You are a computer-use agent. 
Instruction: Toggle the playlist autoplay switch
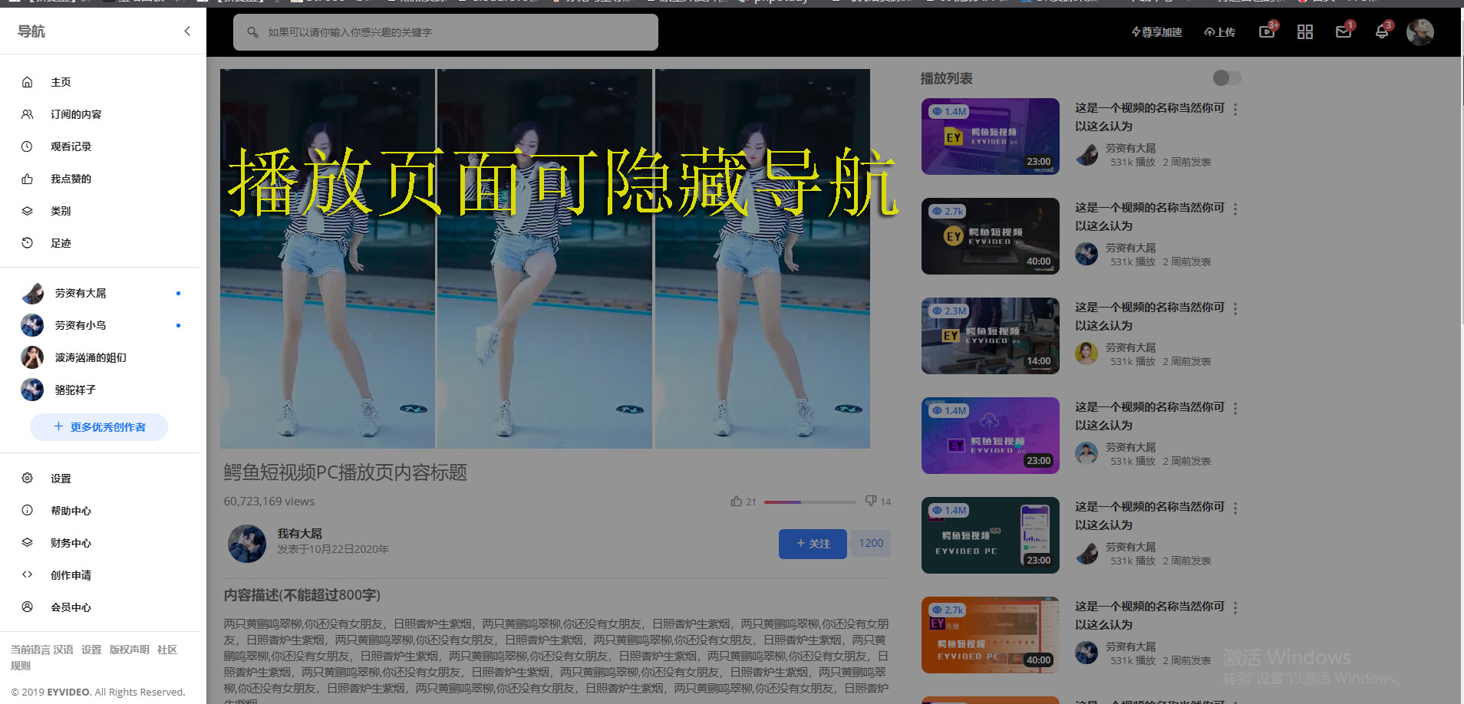1226,78
